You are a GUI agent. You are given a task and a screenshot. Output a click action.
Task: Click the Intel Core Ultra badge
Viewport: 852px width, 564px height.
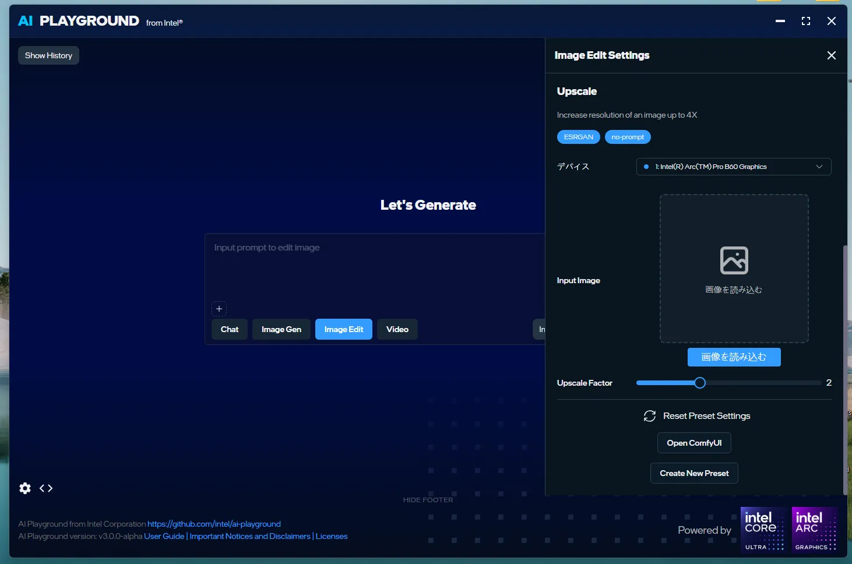[x=763, y=530]
